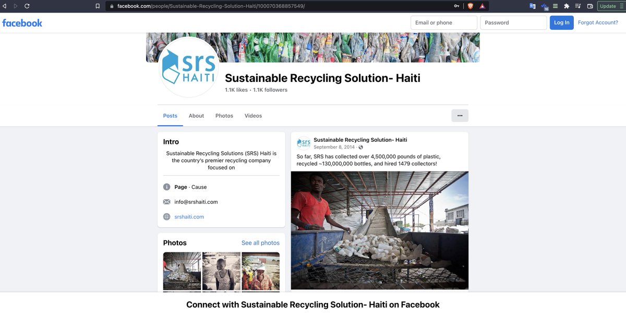Click the envelope email icon in Intro
The width and height of the screenshot is (626, 316).
point(167,202)
